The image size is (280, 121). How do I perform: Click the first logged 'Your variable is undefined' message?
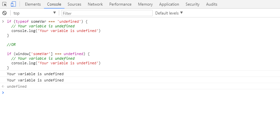(35, 74)
